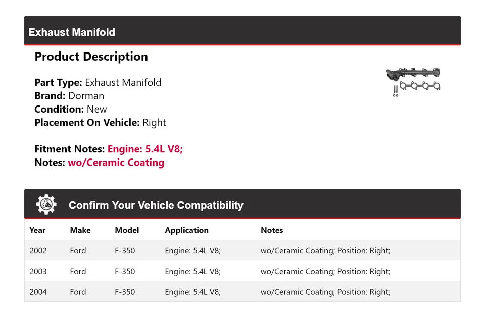The image size is (485, 318).
Task: Select the 2004 year row cell
Action: click(x=38, y=292)
